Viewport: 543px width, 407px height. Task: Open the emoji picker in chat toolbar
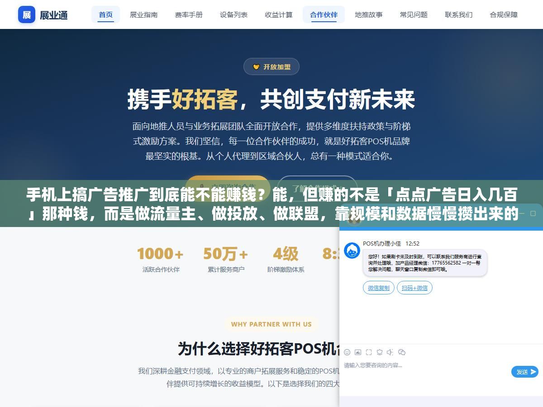pyautogui.click(x=347, y=352)
